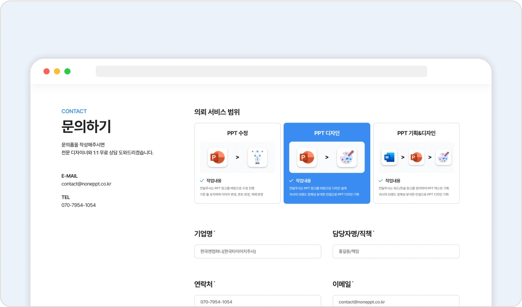This screenshot has height=307, width=522.
Task: Focus the 담당자명/직책 text field
Action: tap(396, 251)
